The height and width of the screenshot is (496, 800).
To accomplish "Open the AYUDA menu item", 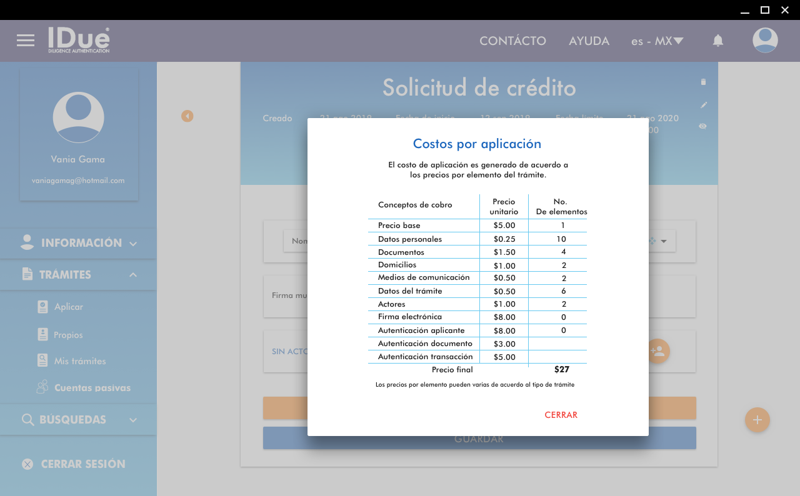I will tap(589, 41).
